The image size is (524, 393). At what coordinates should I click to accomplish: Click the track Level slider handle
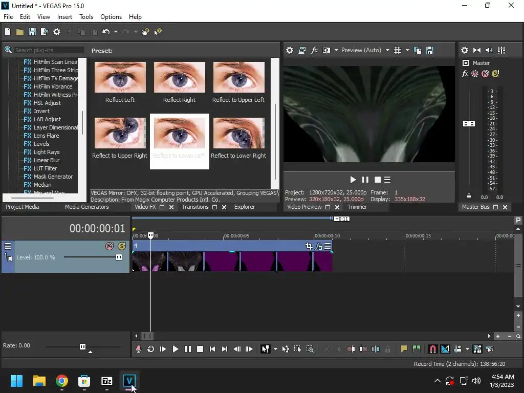pos(119,257)
